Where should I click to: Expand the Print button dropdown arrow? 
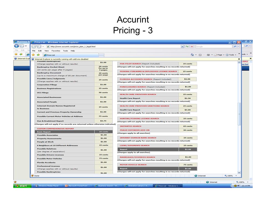212,55
